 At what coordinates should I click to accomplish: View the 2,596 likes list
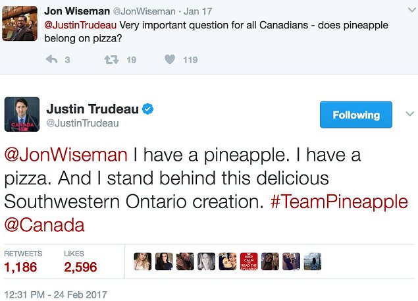pyautogui.click(x=80, y=267)
